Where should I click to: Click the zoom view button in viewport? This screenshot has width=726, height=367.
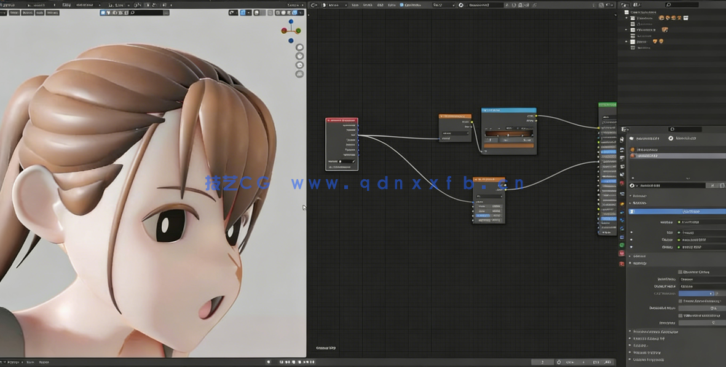(299, 47)
